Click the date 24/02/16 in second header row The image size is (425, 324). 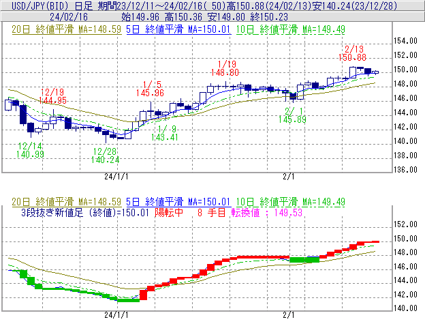pyautogui.click(x=69, y=17)
